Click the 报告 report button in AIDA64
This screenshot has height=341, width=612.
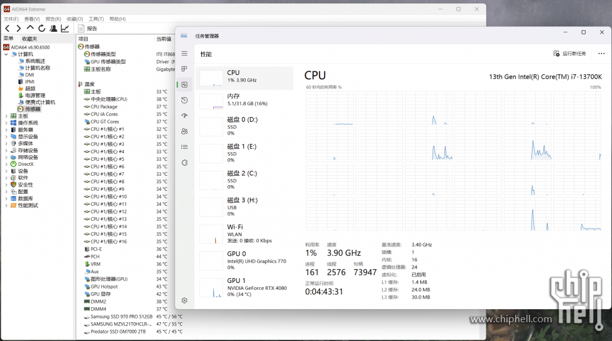[88, 29]
